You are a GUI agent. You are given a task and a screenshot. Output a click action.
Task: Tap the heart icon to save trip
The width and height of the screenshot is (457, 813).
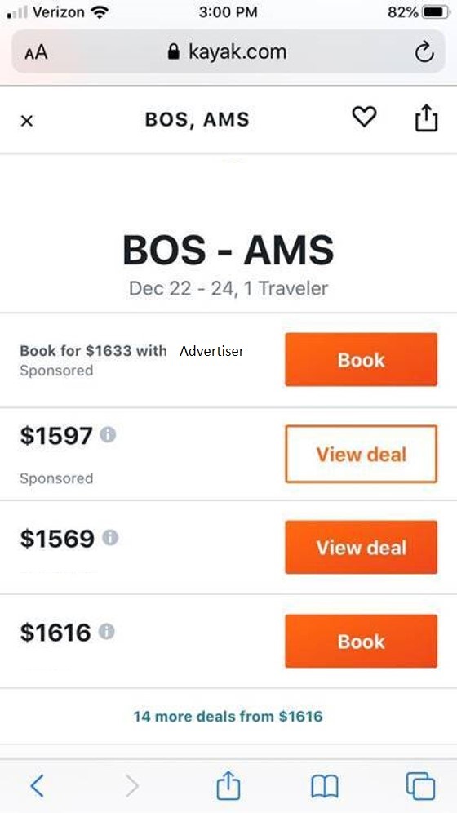click(x=364, y=117)
